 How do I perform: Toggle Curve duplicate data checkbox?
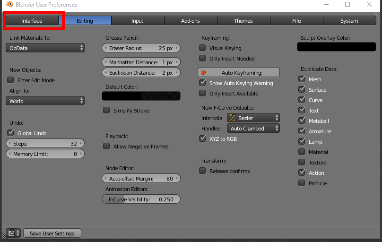point(302,100)
